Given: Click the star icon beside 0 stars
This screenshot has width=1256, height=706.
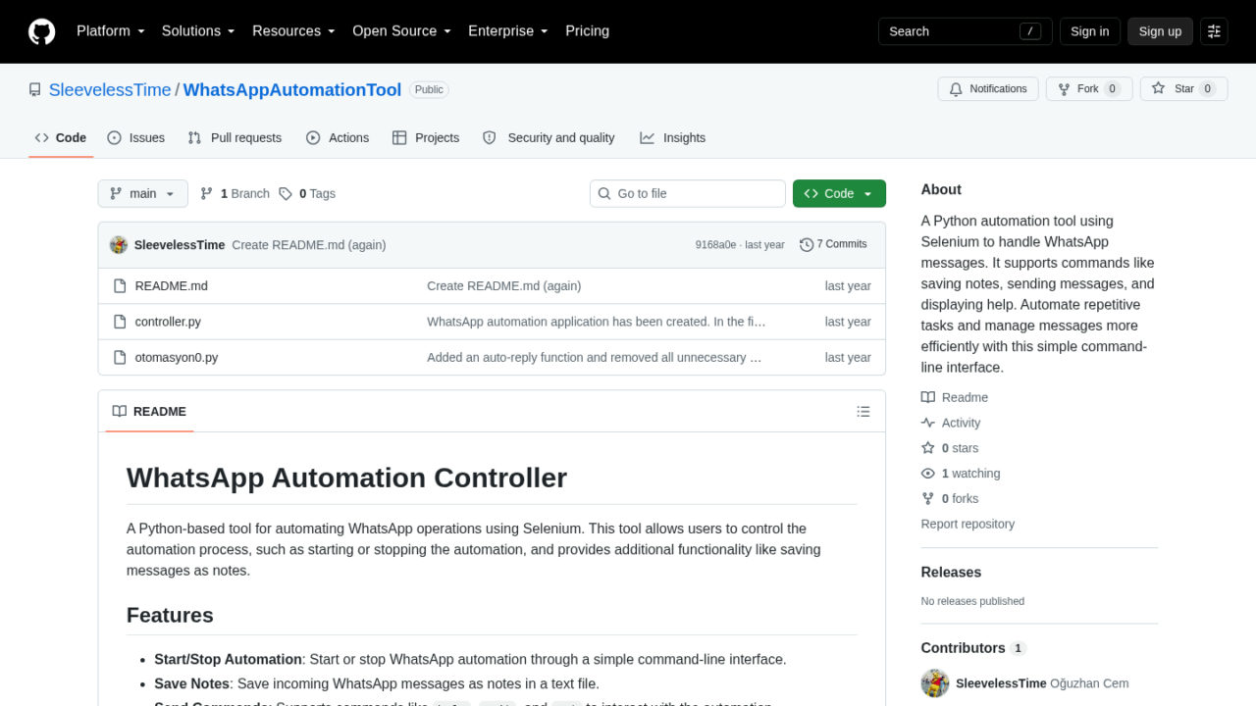Looking at the screenshot, I should pos(928,448).
